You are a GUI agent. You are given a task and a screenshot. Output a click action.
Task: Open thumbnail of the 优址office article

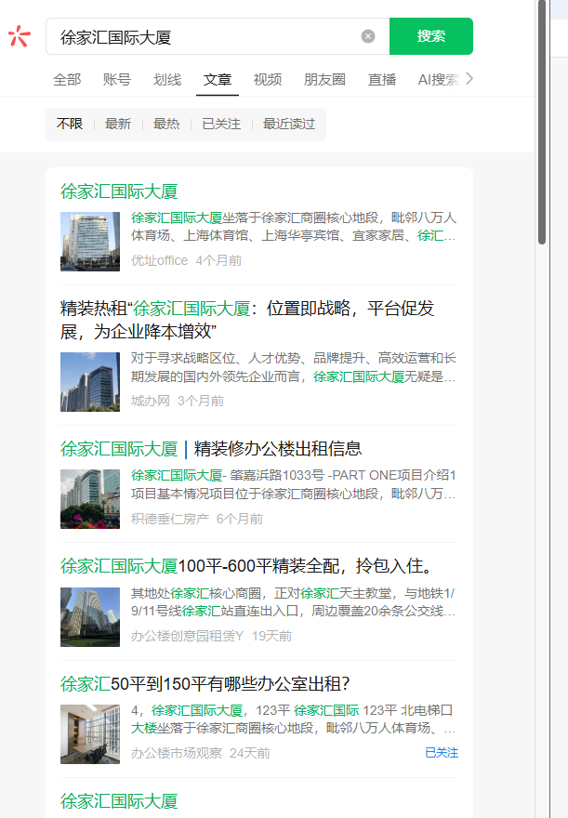tap(90, 242)
